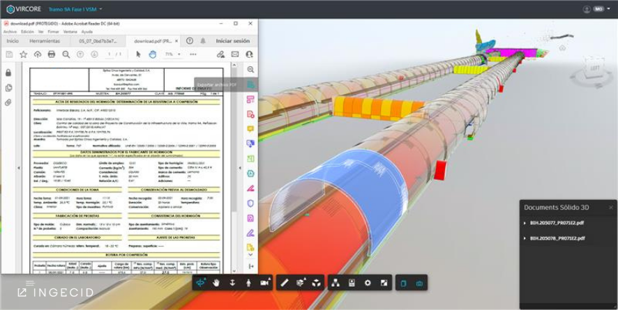
Task: Click the print icon in Acrobat toolbar
Action: point(51,54)
